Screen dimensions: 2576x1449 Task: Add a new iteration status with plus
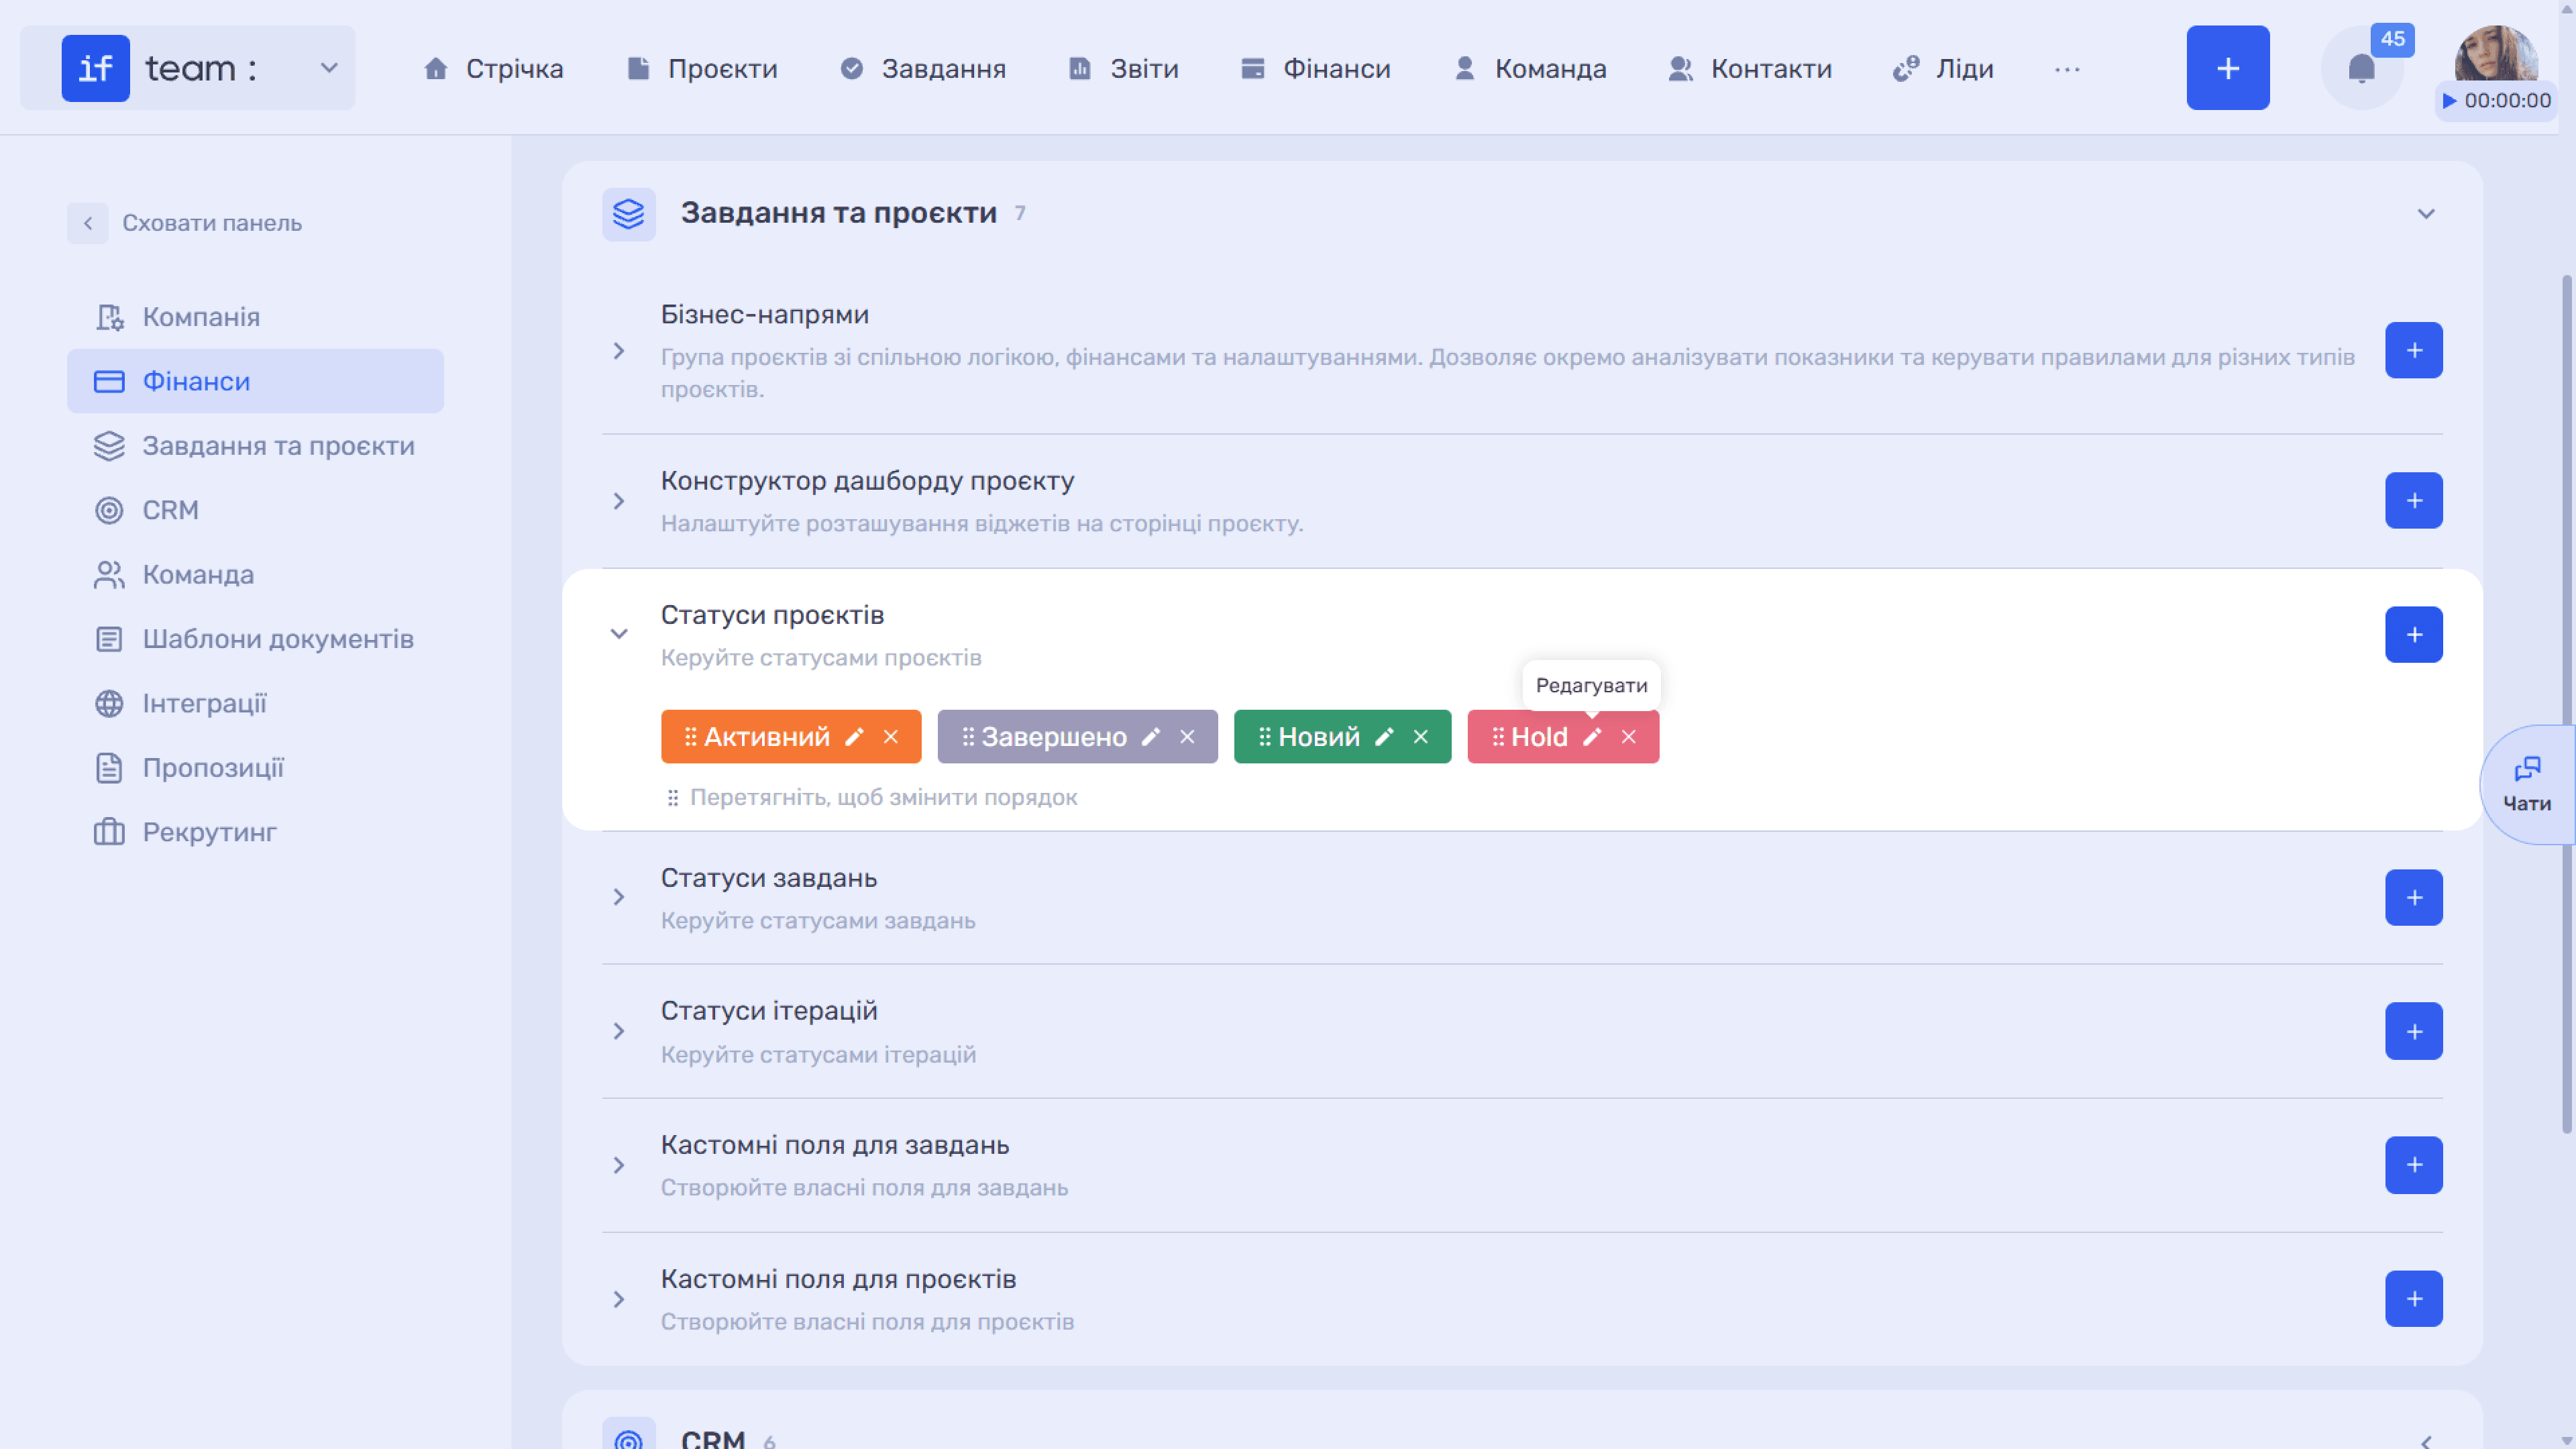tap(2414, 1031)
